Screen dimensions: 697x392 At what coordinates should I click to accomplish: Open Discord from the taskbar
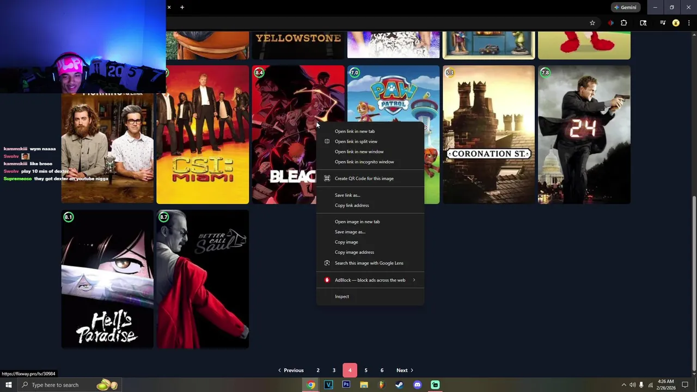click(x=417, y=385)
